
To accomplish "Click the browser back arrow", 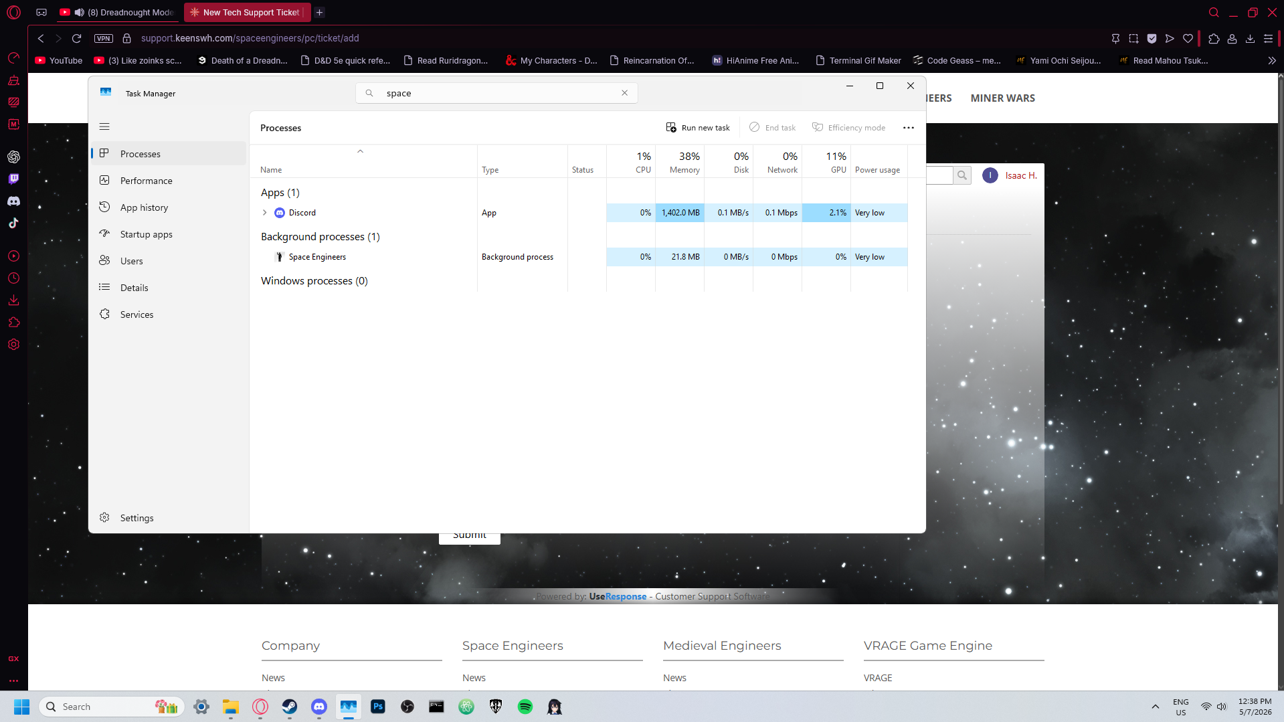I will 41,38.
